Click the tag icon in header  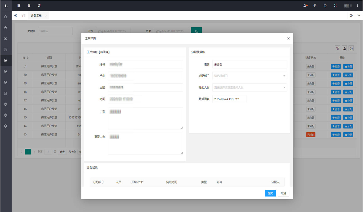325,5
